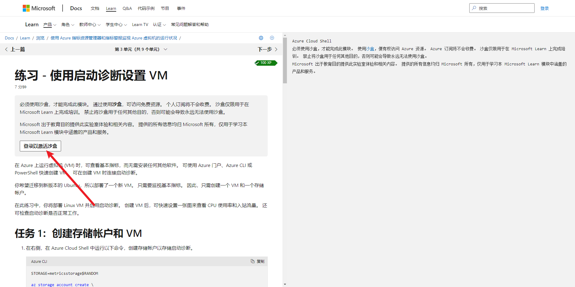The width and height of the screenshot is (575, 287).
Task: Click the plus save-to-collection icon
Action: pyautogui.click(x=272, y=38)
